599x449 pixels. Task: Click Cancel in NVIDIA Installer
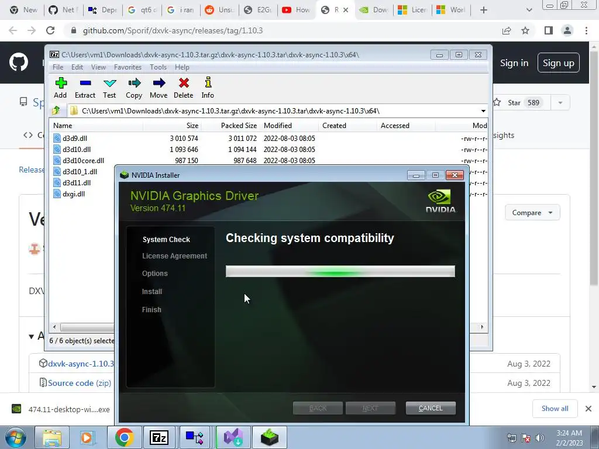click(x=431, y=408)
